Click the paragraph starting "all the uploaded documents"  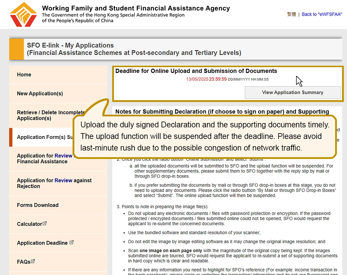pyautogui.click(x=234, y=171)
